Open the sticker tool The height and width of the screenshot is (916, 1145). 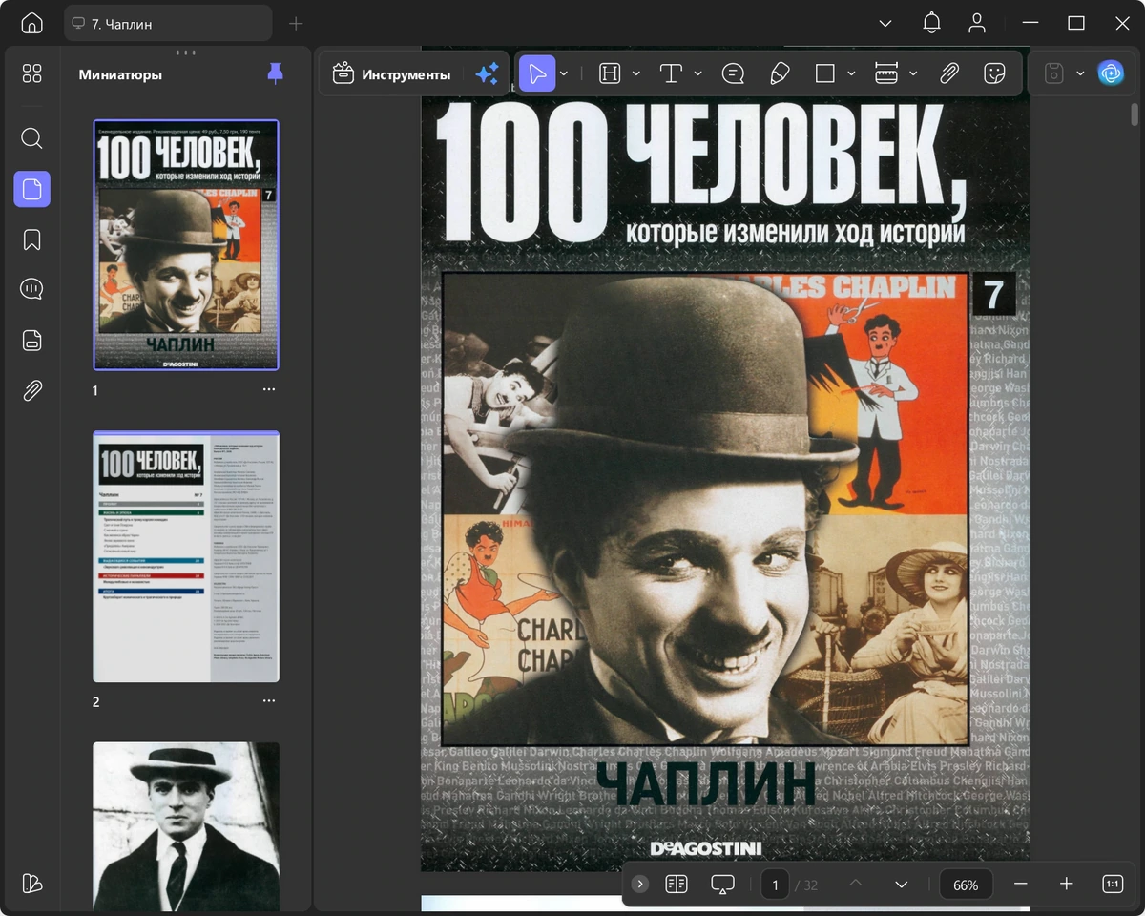tap(994, 73)
